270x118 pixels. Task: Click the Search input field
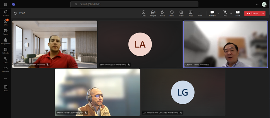[134, 4]
